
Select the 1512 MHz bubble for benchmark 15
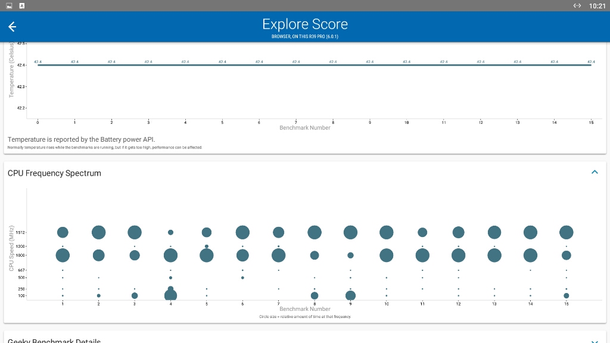coord(566,233)
